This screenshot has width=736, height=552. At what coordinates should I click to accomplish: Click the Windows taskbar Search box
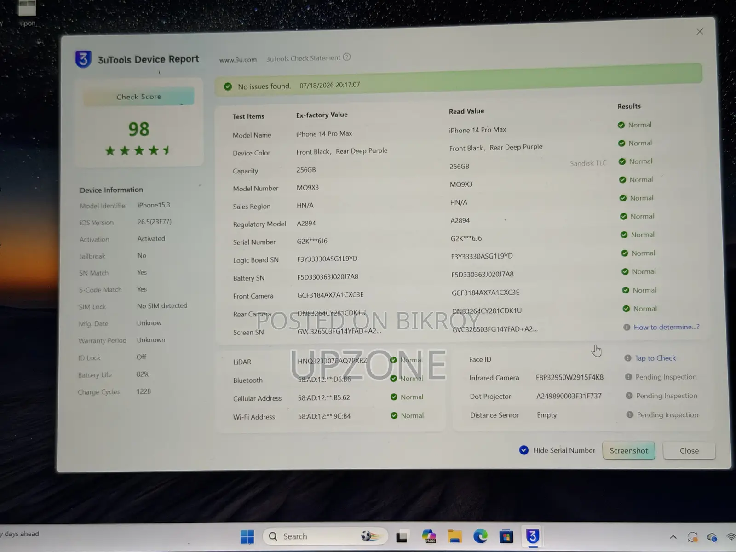pos(325,536)
